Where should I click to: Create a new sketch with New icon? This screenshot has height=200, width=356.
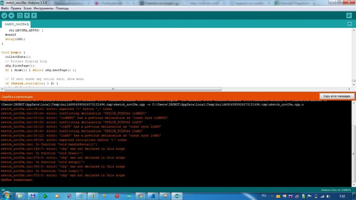pyautogui.click(x=20, y=15)
